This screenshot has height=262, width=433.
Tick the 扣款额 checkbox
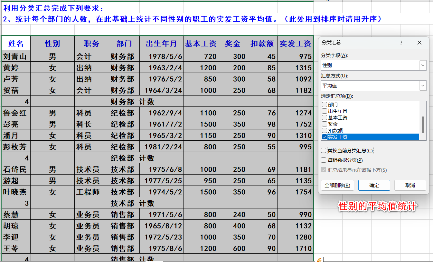[x=325, y=131]
